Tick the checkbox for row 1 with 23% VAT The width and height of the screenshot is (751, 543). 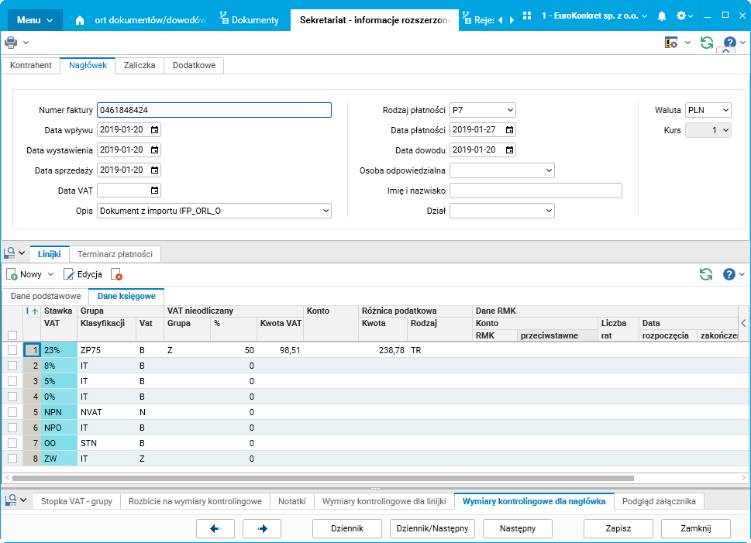[x=12, y=350]
